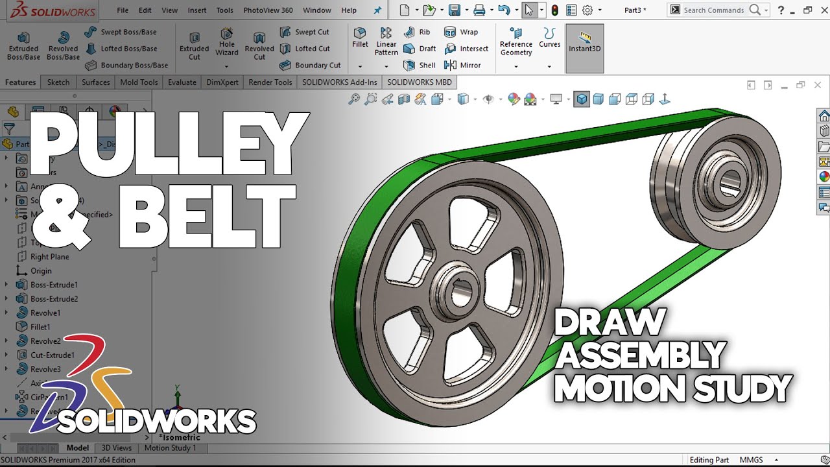The width and height of the screenshot is (830, 467).
Task: Toggle the Select cursor tool
Action: pyautogui.click(x=529, y=10)
